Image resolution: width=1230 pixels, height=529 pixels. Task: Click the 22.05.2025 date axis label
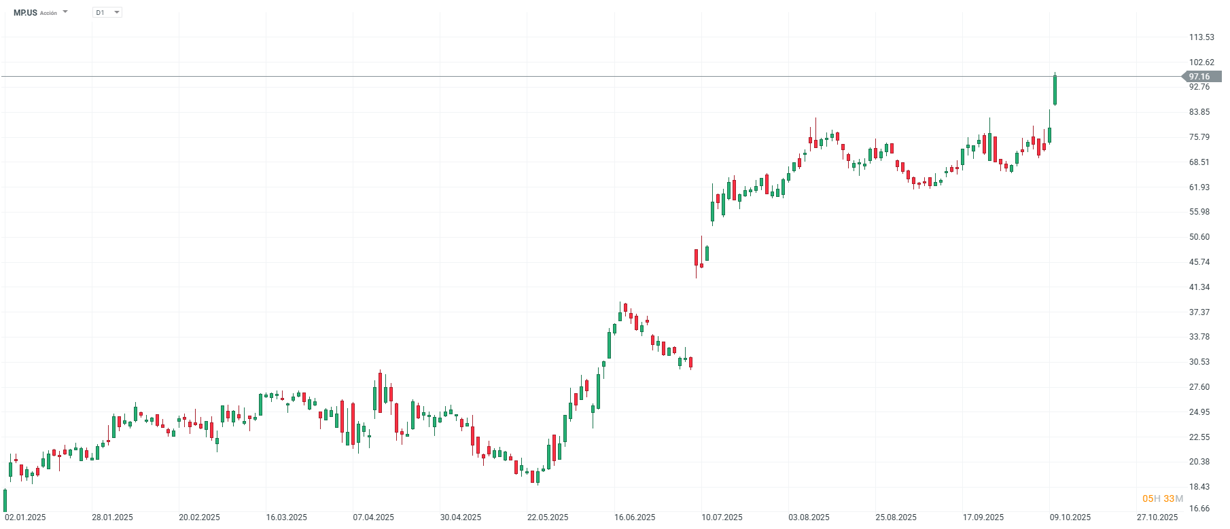(x=548, y=517)
